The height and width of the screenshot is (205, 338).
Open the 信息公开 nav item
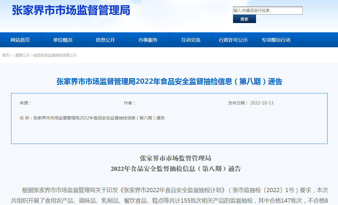click(105, 40)
